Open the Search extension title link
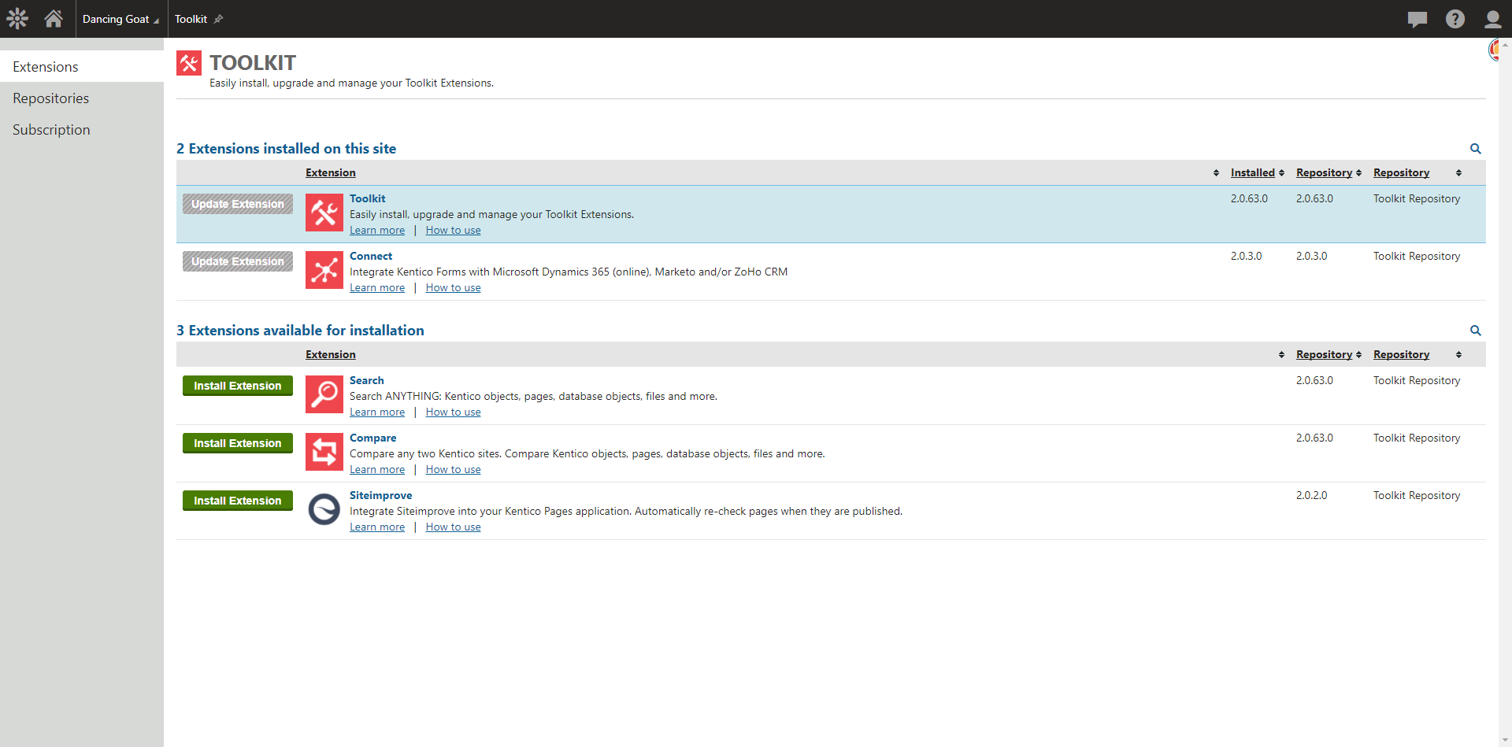This screenshot has height=747, width=1512. 367,380
